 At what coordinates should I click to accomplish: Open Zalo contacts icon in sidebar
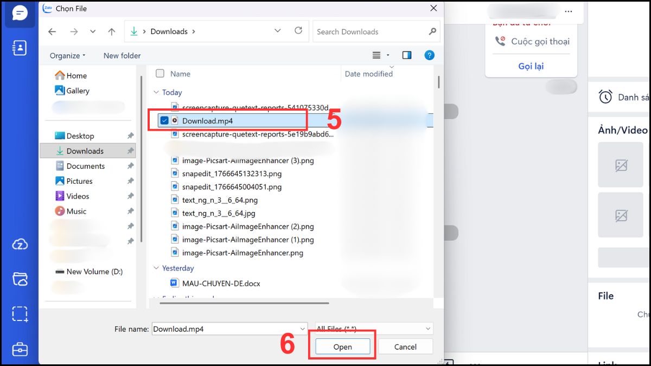(20, 48)
